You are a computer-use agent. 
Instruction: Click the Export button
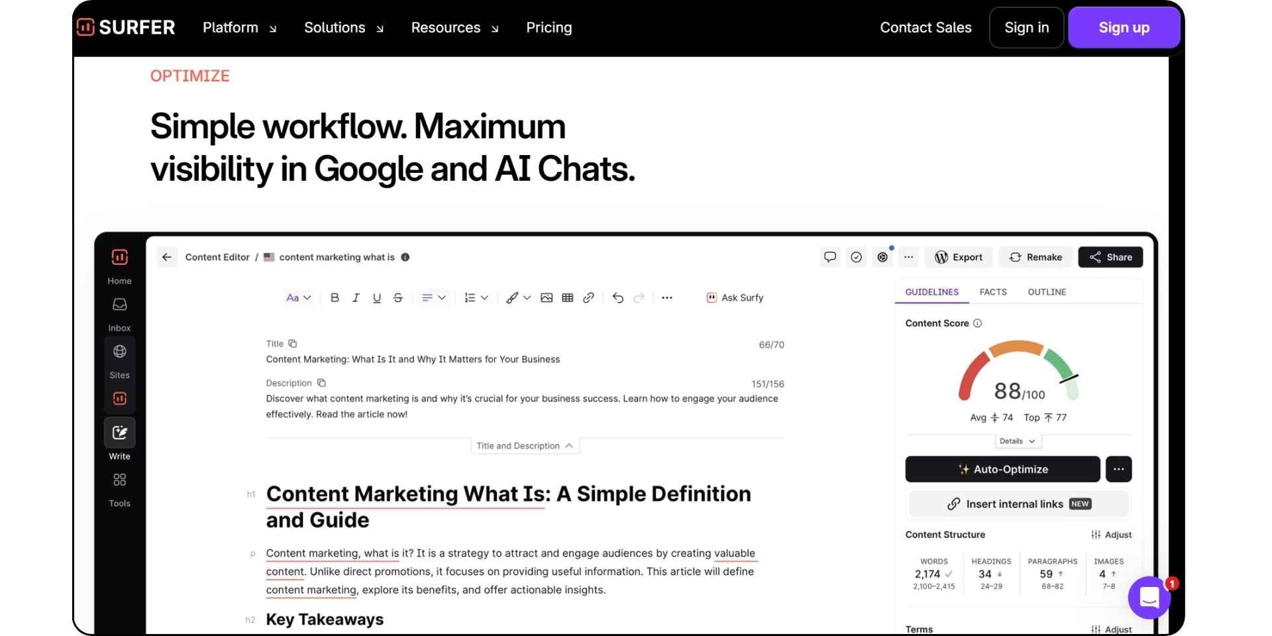pos(959,257)
